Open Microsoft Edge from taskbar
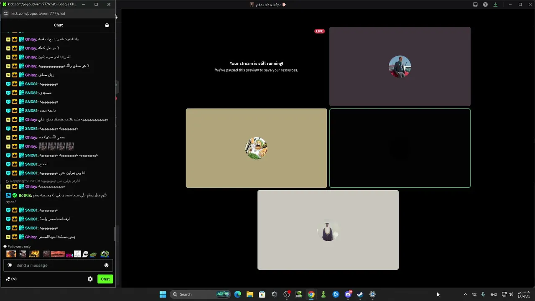This screenshot has height=301, width=535. (x=237, y=294)
